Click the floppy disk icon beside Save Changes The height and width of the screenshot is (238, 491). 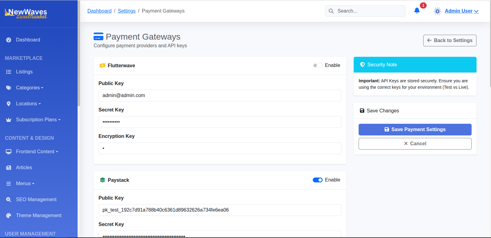[362, 111]
